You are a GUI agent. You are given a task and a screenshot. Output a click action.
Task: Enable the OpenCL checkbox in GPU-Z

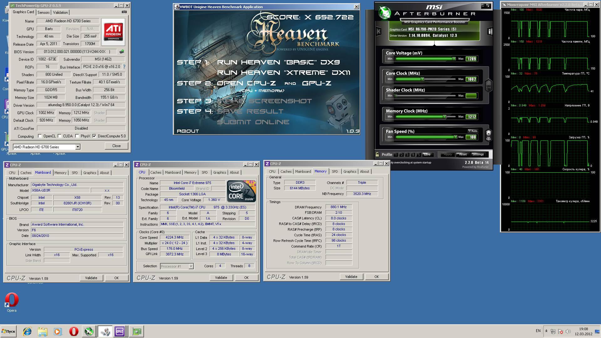(40, 136)
